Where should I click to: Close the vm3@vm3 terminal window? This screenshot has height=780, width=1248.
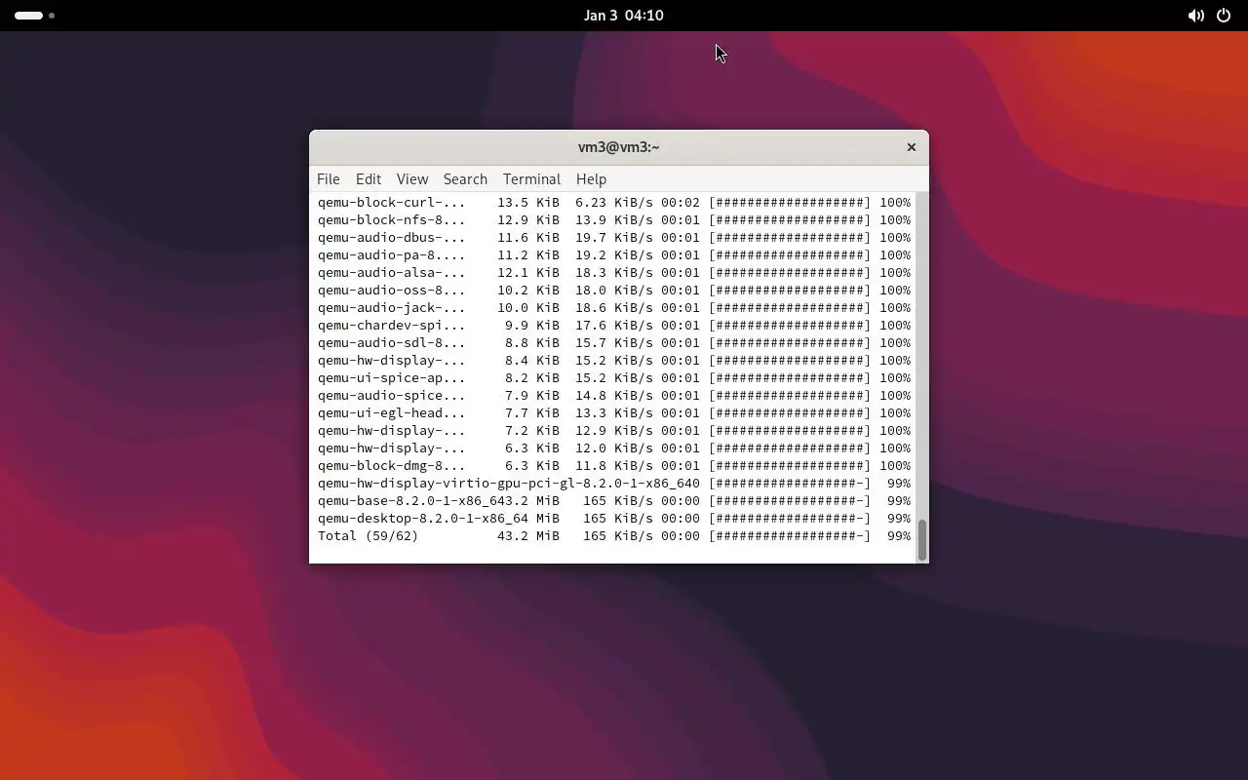tap(912, 147)
